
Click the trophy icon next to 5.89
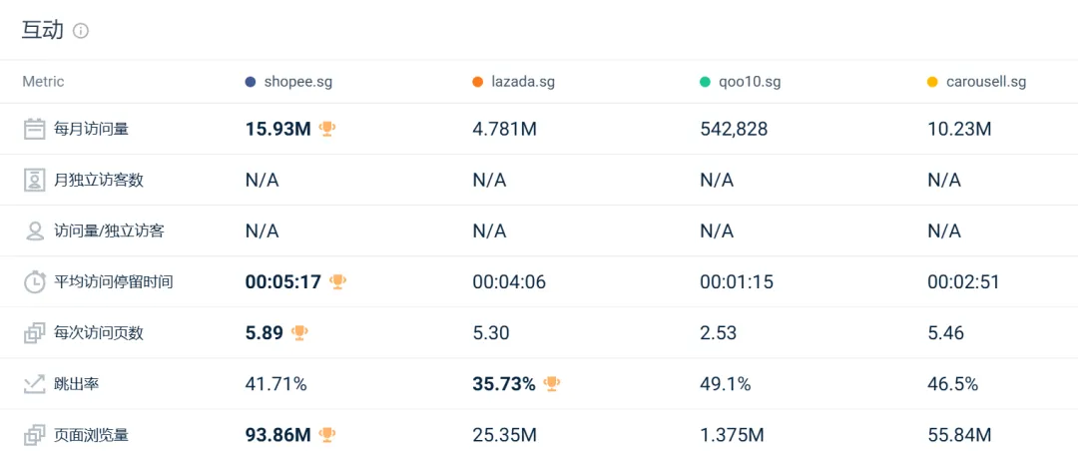point(299,332)
